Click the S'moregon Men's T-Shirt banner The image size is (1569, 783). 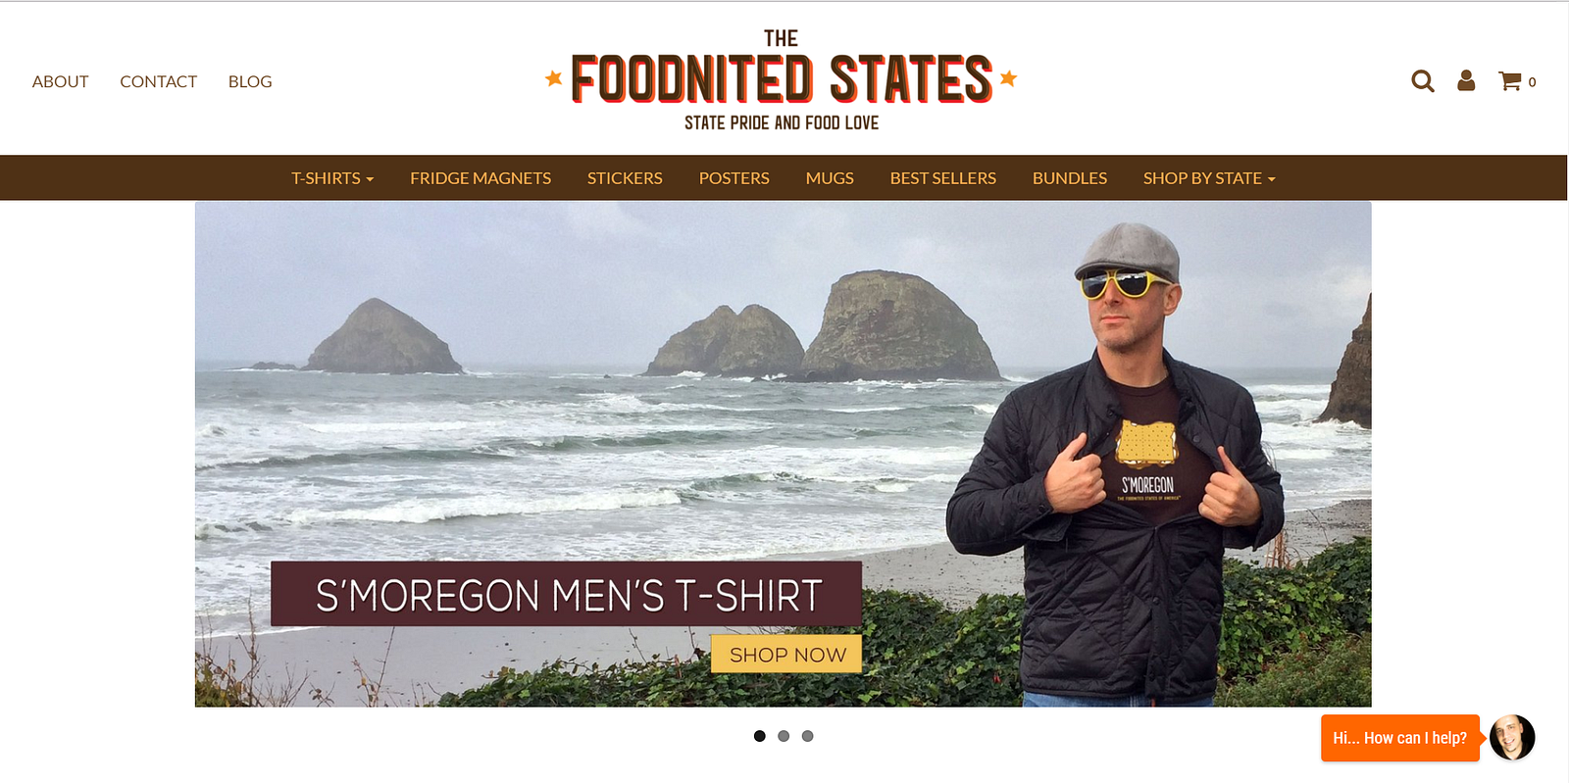tap(566, 594)
